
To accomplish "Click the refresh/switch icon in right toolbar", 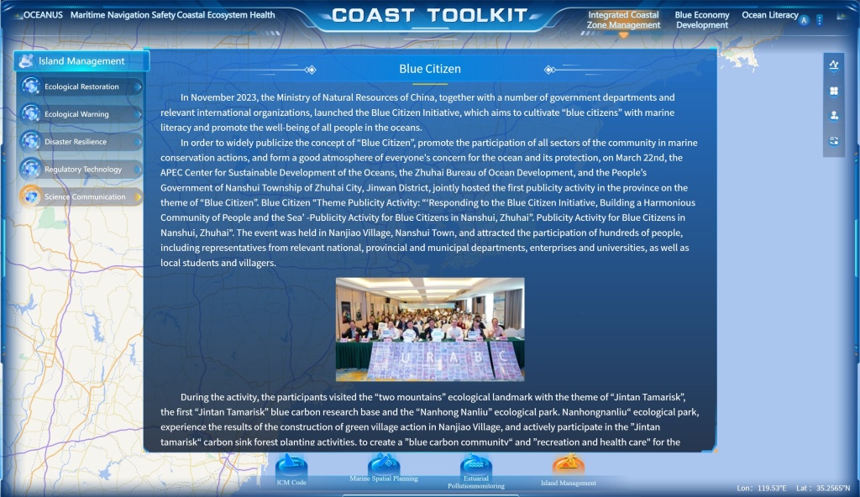I will (834, 141).
